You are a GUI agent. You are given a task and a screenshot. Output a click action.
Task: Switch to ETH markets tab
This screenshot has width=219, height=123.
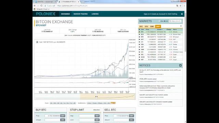(146, 26)
